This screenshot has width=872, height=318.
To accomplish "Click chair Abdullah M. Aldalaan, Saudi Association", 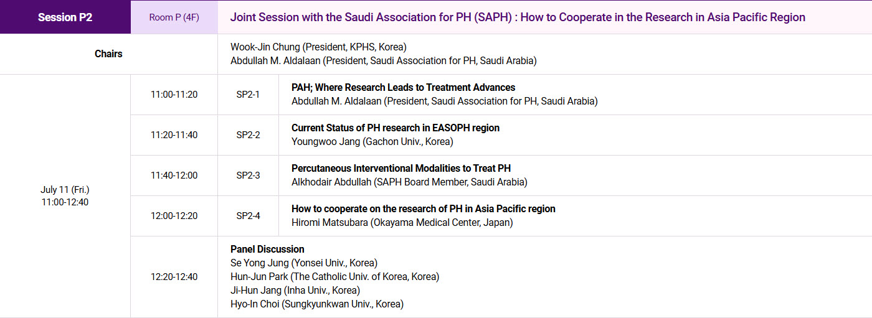I will tap(383, 61).
